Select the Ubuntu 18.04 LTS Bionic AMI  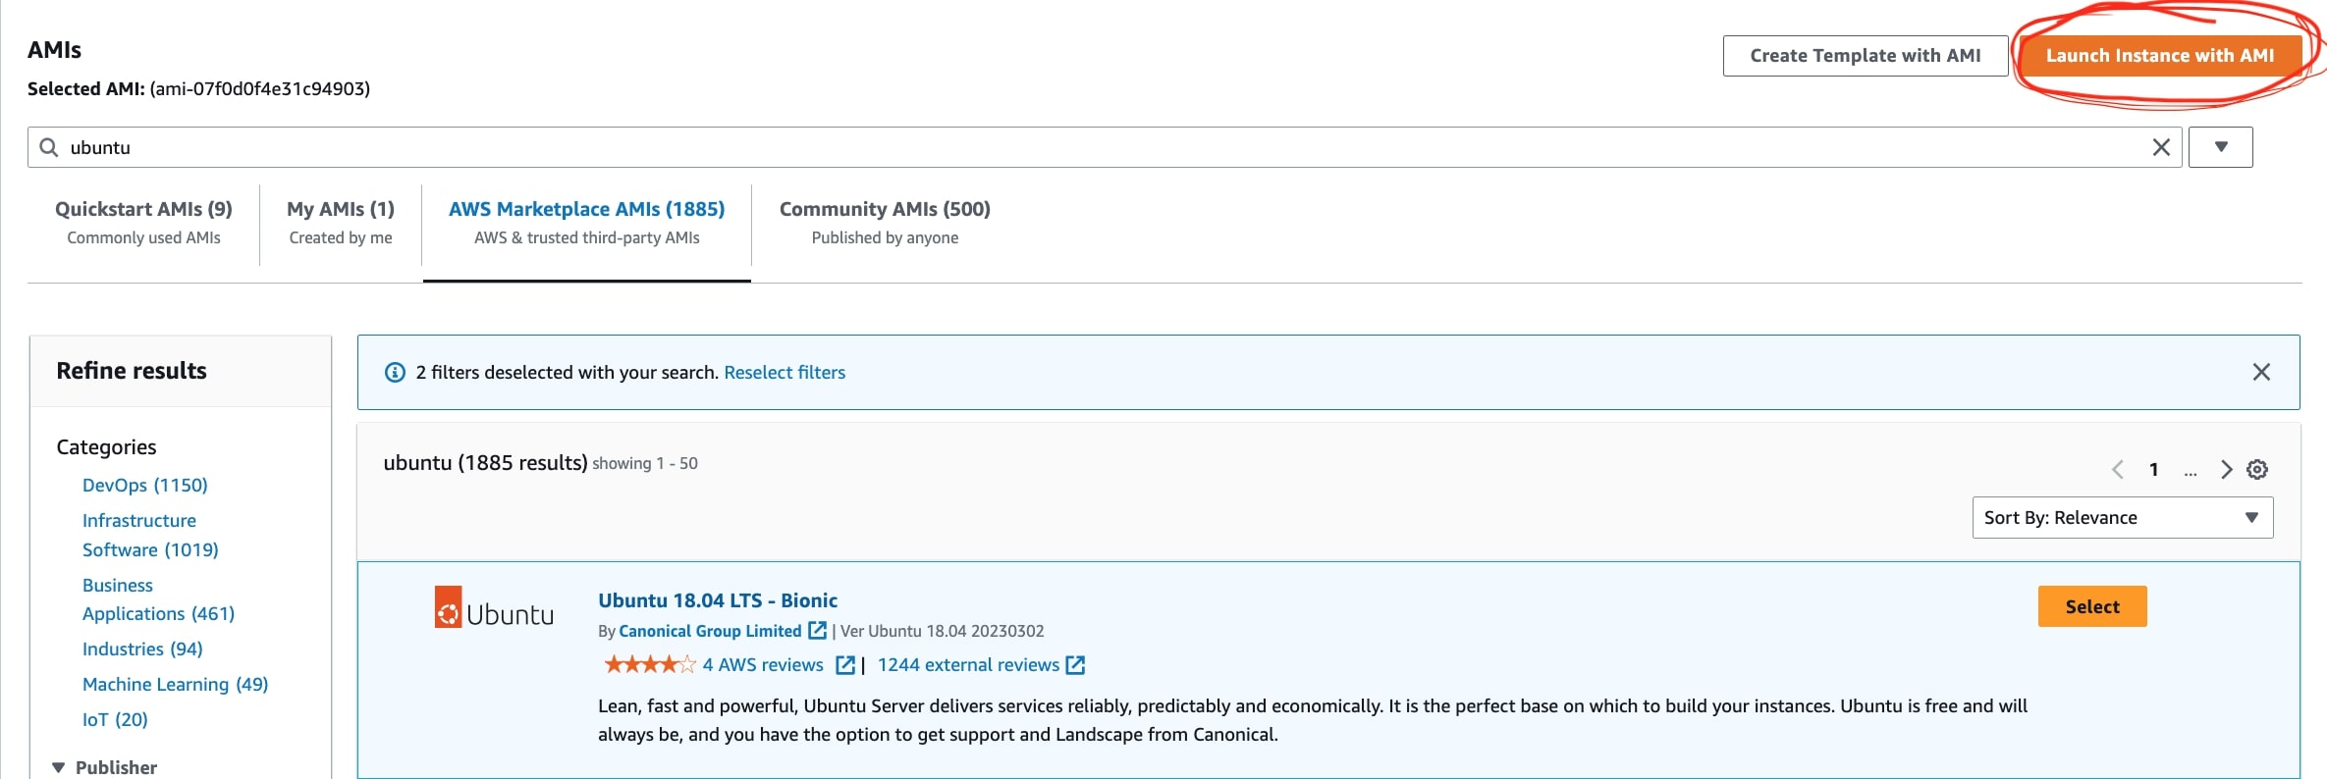pos(2091,606)
